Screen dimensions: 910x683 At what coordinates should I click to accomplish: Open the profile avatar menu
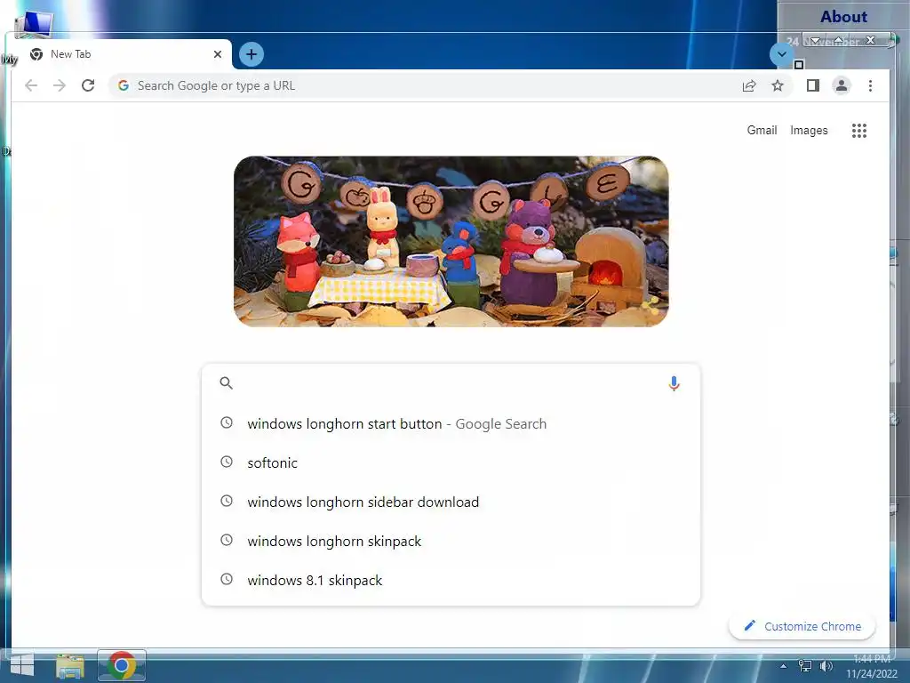[842, 86]
